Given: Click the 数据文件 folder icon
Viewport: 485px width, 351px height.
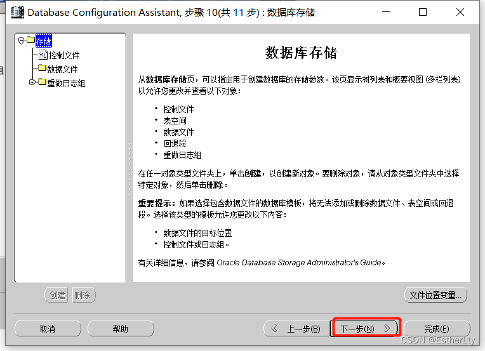Looking at the screenshot, I should (x=43, y=68).
